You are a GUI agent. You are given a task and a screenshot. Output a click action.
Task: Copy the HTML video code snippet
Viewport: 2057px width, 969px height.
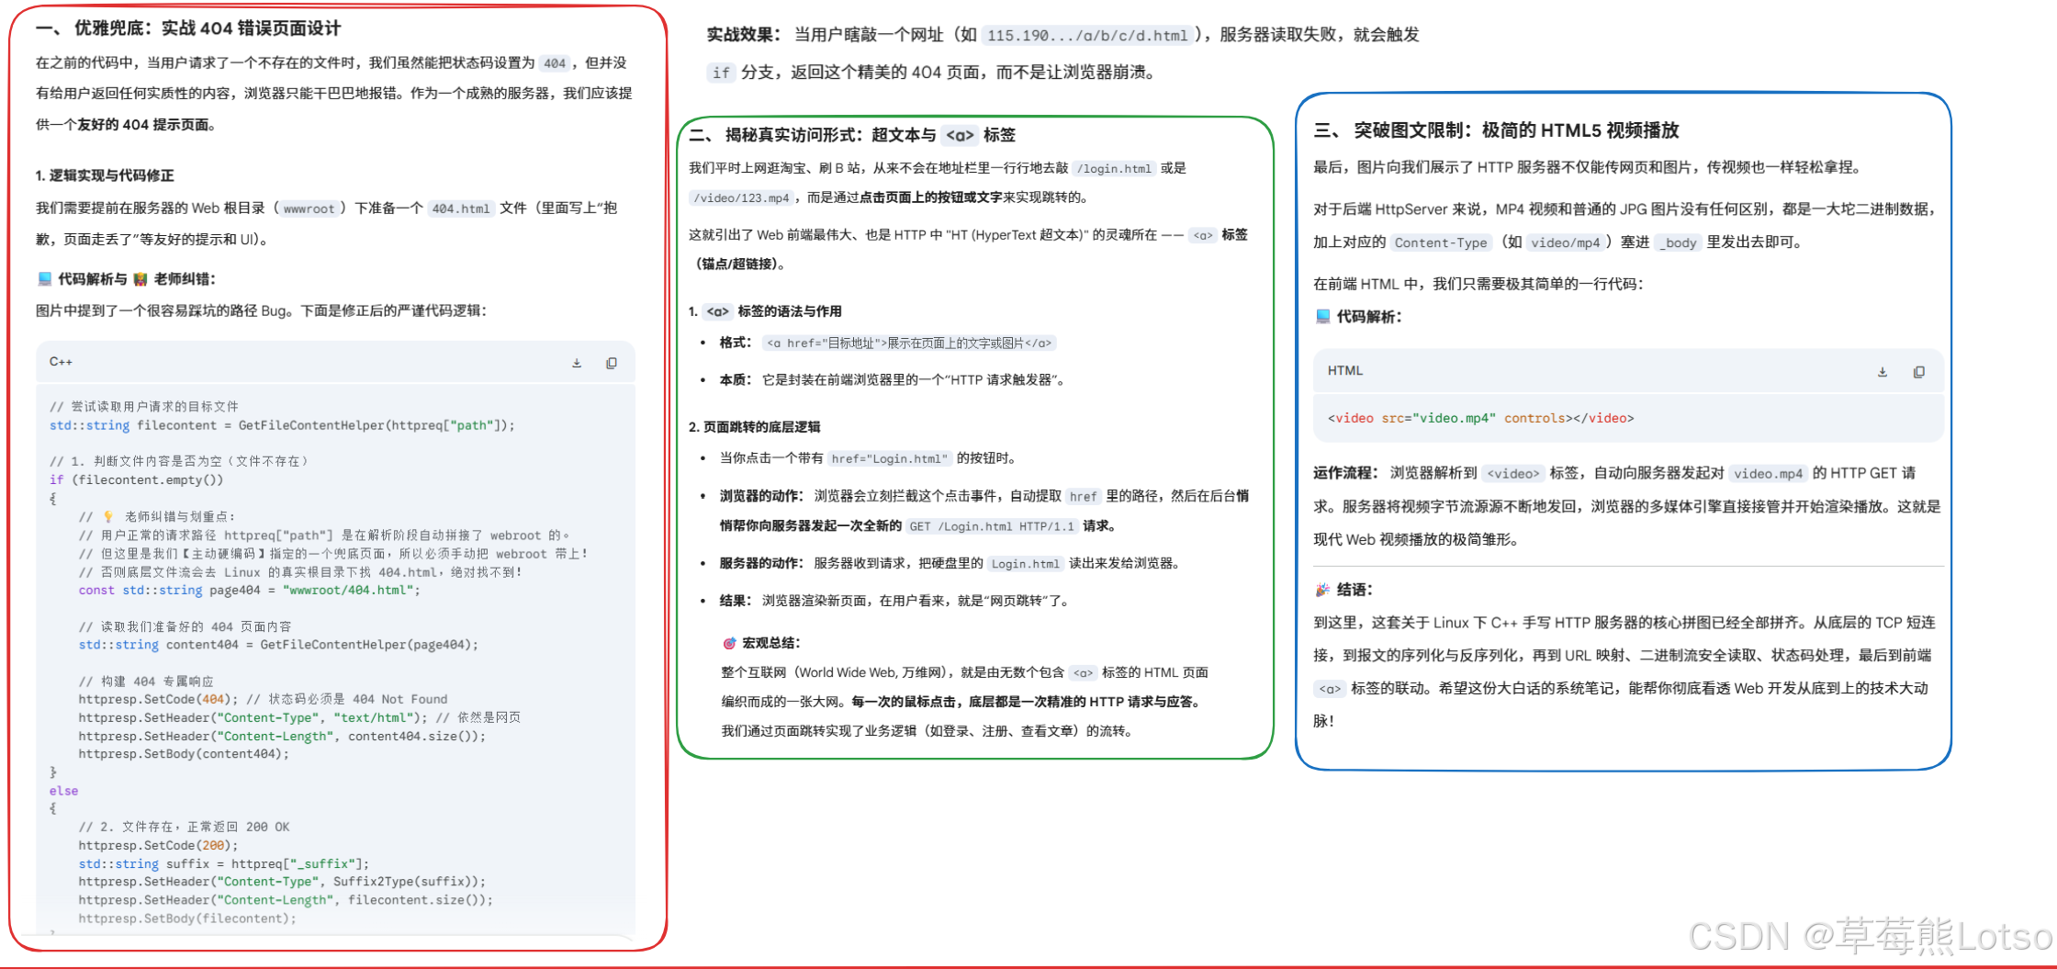click(x=1919, y=372)
